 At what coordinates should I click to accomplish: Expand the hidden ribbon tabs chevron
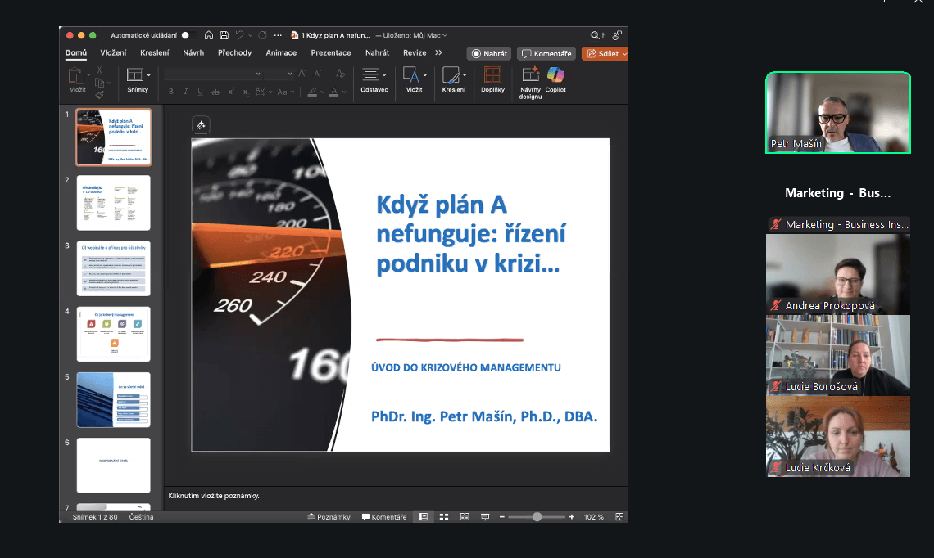coord(438,53)
